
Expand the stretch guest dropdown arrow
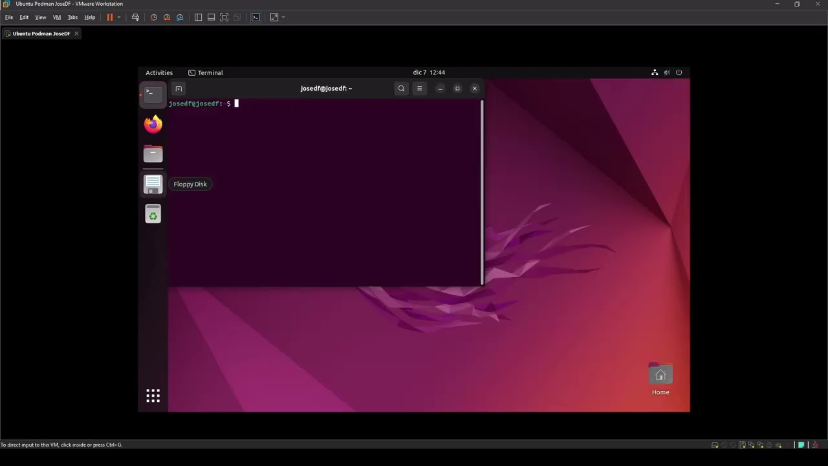click(283, 17)
